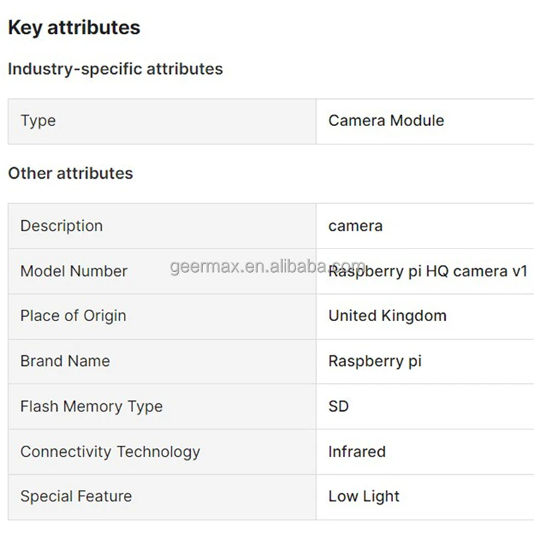
Task: Select the Low Light feature value
Action: pyautogui.click(x=364, y=497)
